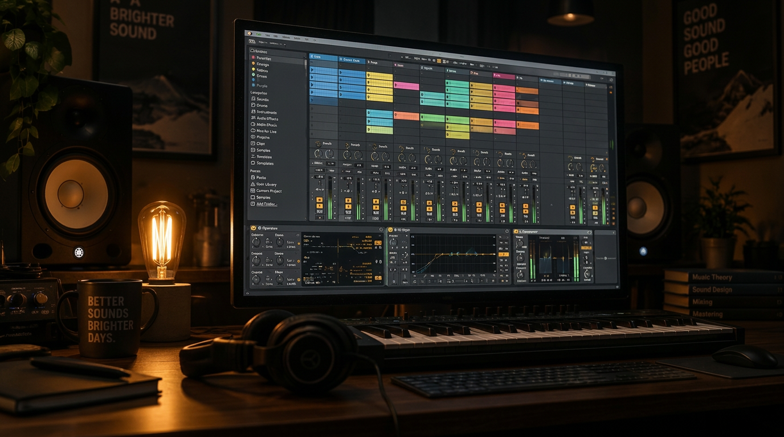This screenshot has height=437, width=784.
Task: Click inside the EQ frequency curve display
Action: point(453,255)
